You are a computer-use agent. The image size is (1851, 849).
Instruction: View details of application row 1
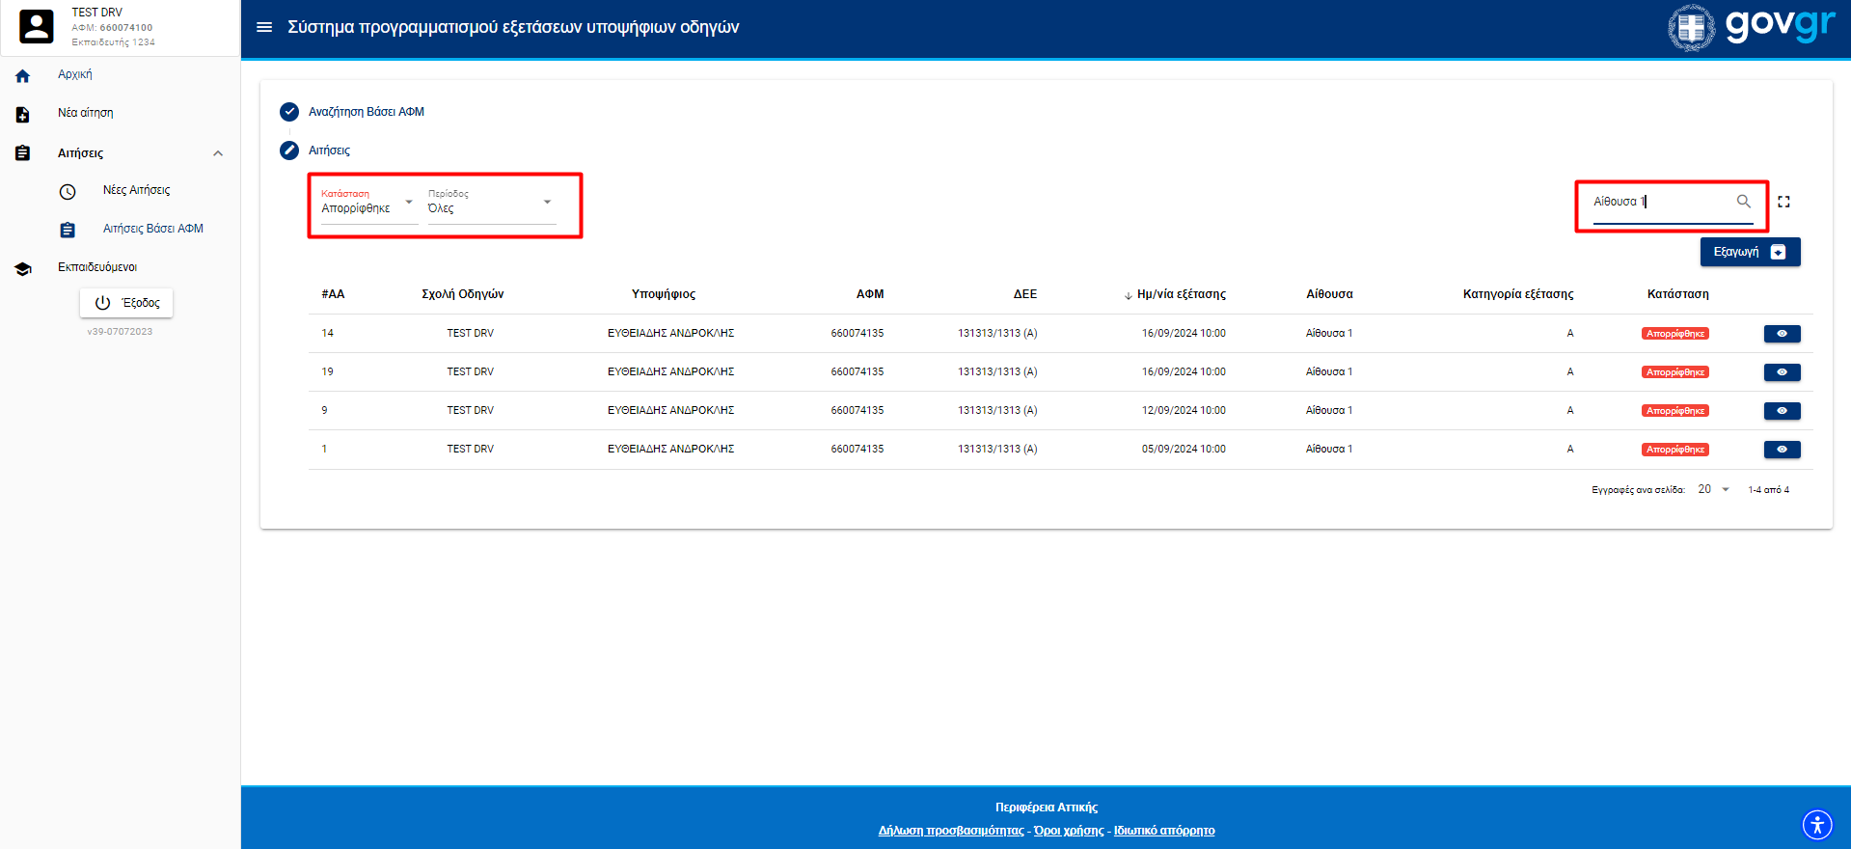pyautogui.click(x=1782, y=450)
